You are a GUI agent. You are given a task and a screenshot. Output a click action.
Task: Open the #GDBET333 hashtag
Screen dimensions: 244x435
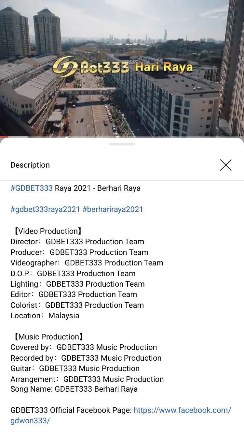(32, 188)
